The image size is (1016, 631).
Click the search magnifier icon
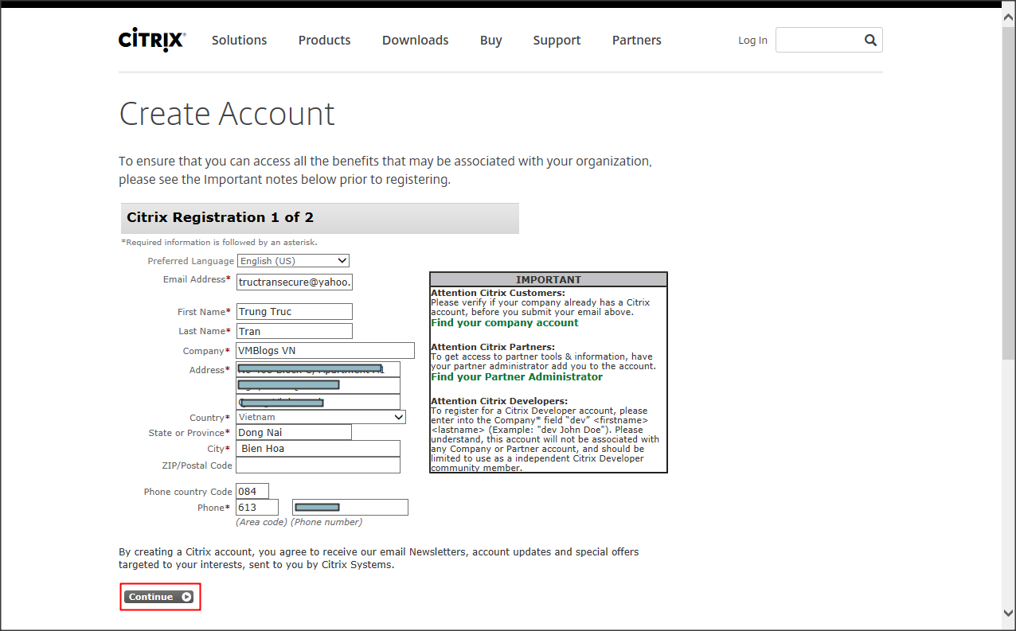click(x=870, y=40)
